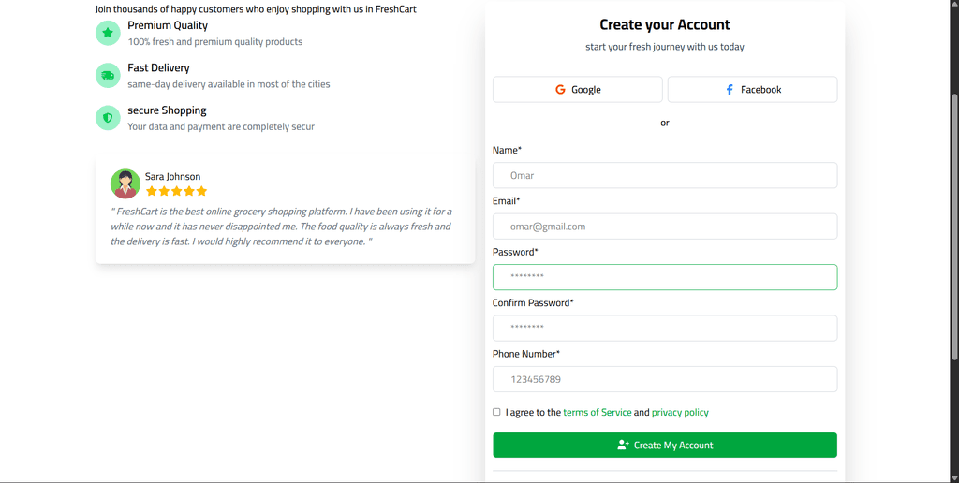Click the Premium Quality star icon

108,34
